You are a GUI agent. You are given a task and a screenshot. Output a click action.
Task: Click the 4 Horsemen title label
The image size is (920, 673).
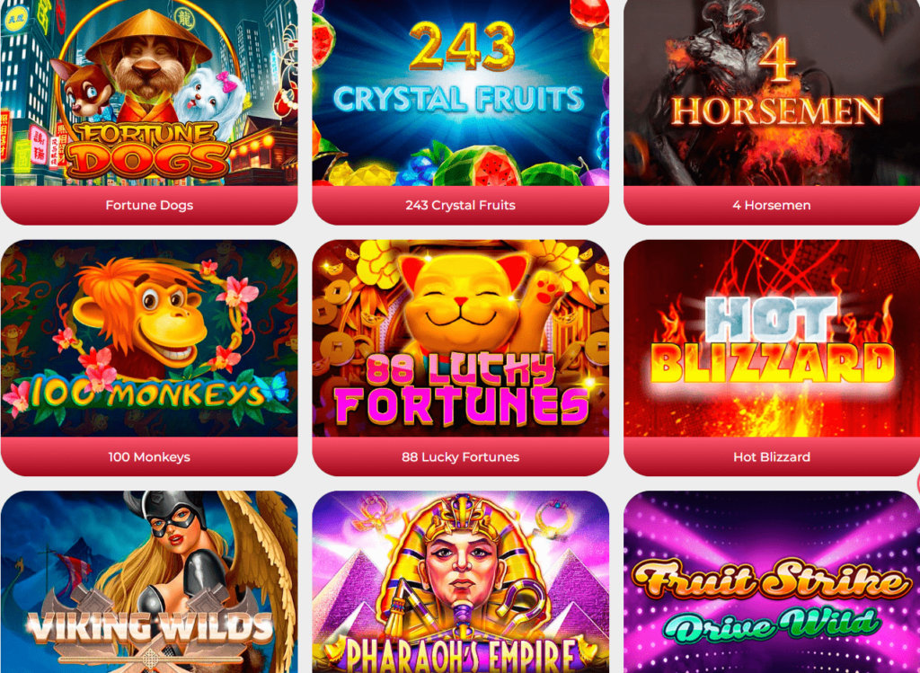pos(772,206)
